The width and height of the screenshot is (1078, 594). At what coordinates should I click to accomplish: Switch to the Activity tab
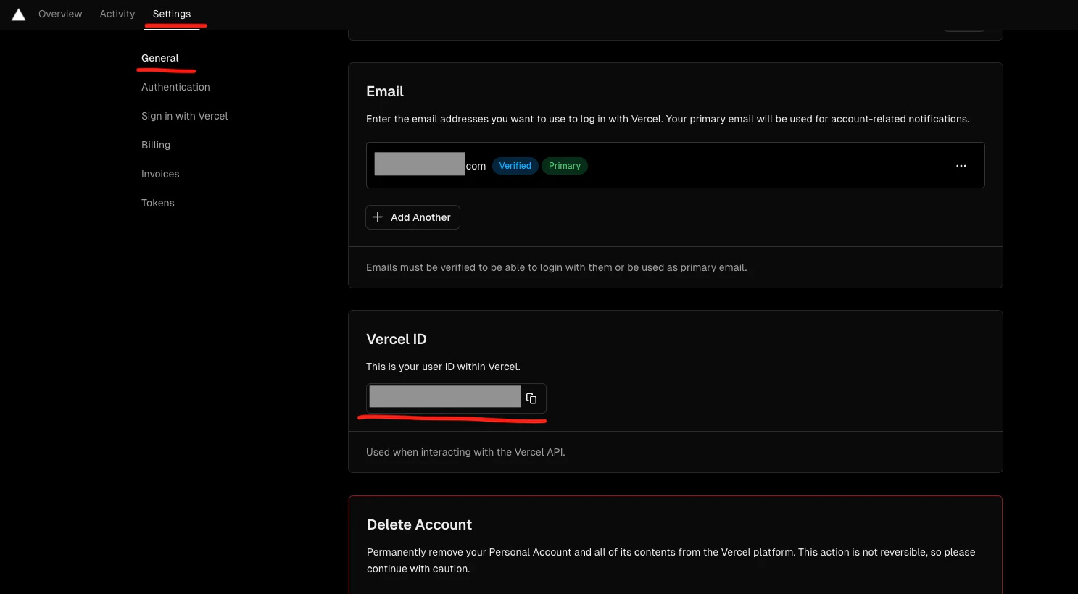[117, 14]
